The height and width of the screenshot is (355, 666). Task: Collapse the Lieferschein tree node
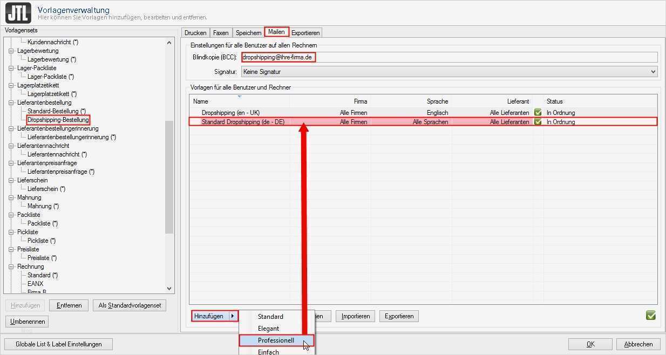click(11, 180)
